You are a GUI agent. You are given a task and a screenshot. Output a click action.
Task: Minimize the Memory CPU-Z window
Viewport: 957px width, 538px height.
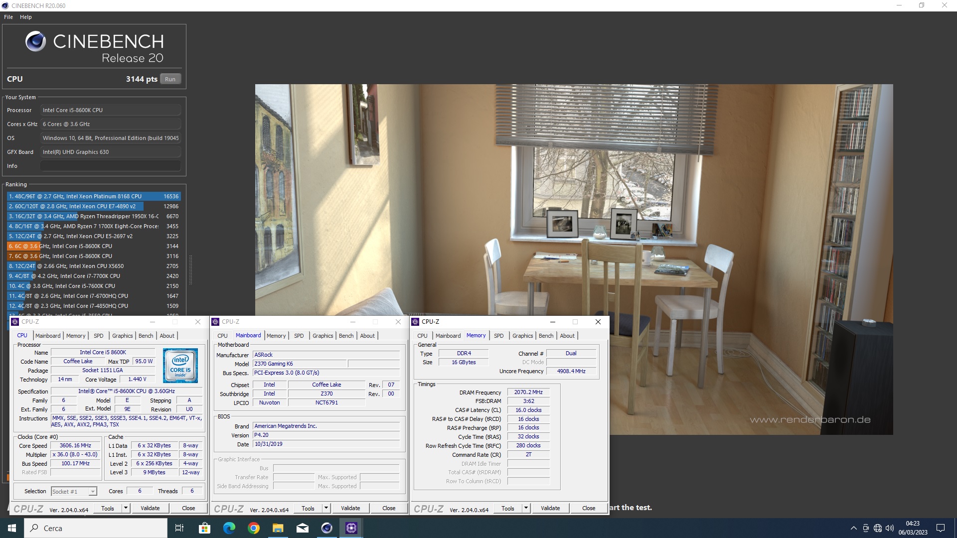tap(552, 322)
